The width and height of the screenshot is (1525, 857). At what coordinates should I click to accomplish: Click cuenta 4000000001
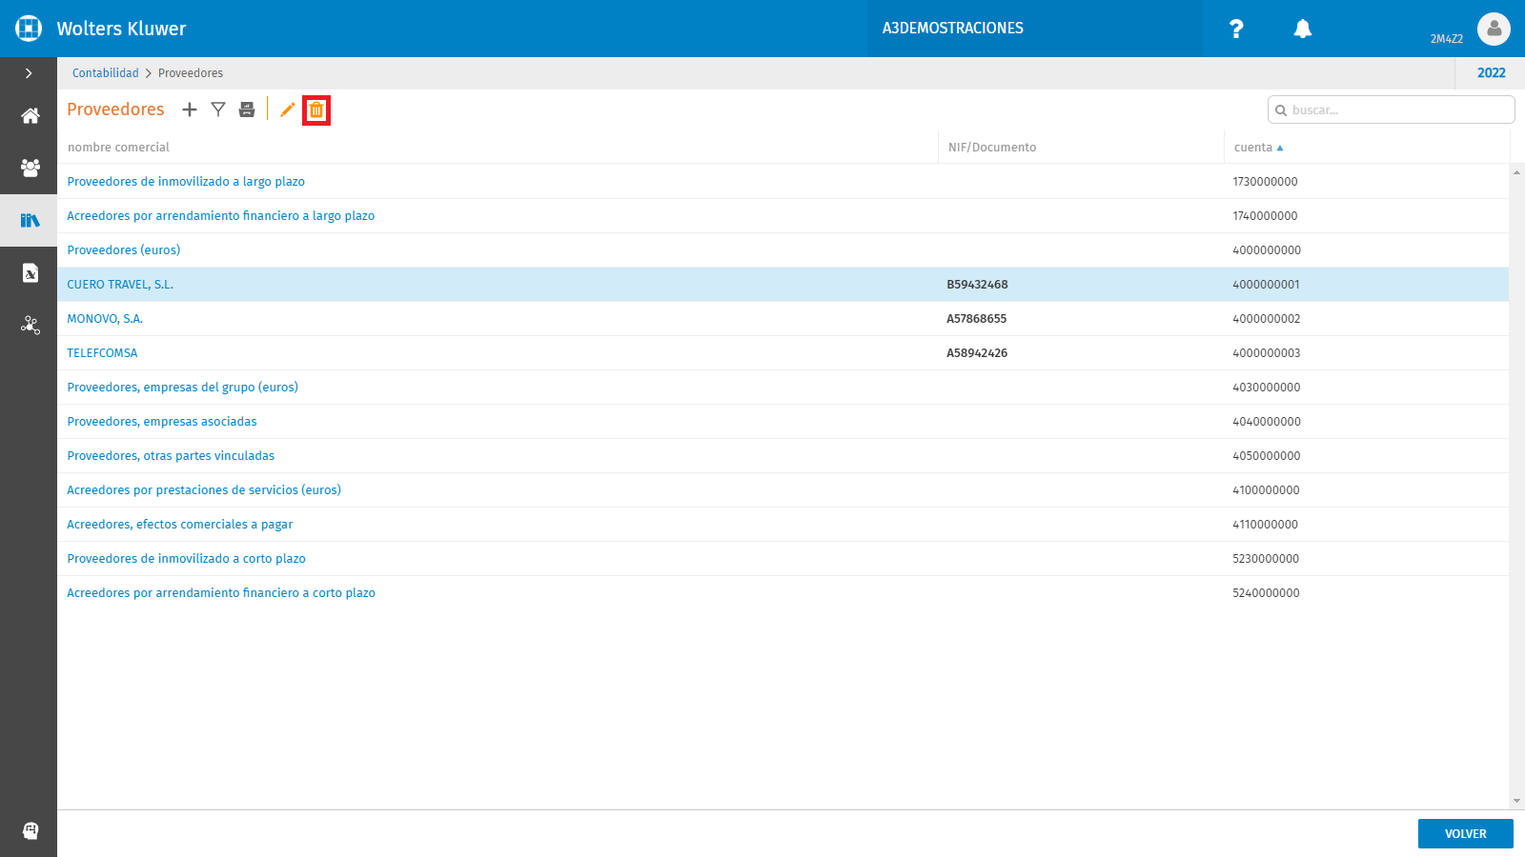click(1266, 285)
